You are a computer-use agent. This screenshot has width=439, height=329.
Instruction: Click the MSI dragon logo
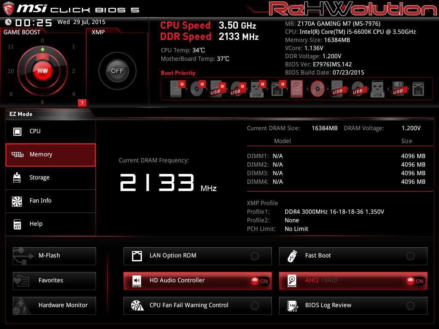8,8
